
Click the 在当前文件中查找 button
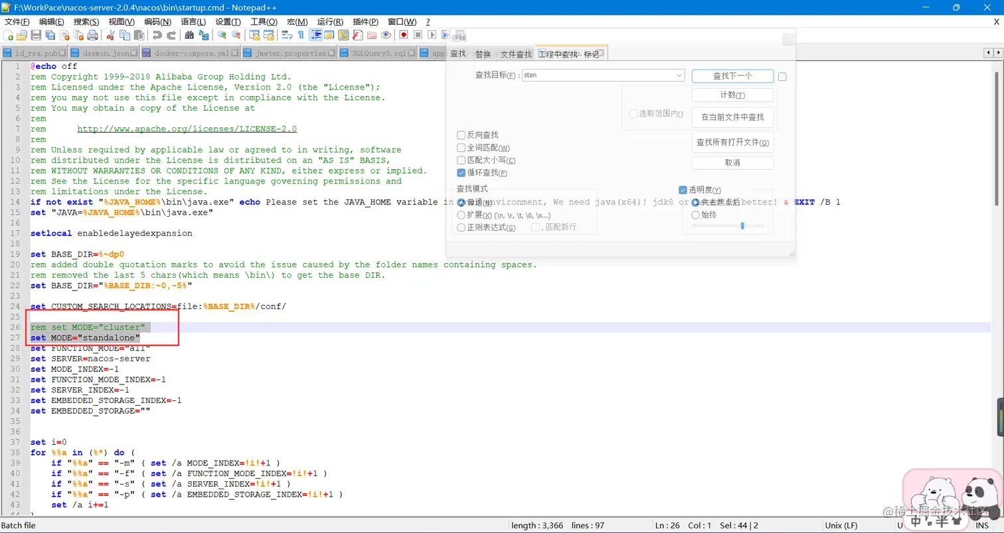[732, 117]
